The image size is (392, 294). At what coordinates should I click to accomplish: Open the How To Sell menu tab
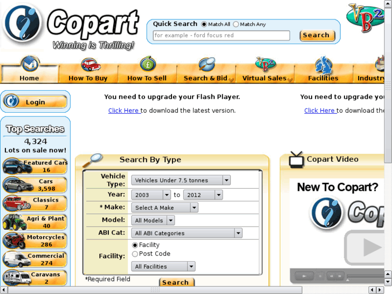(147, 74)
